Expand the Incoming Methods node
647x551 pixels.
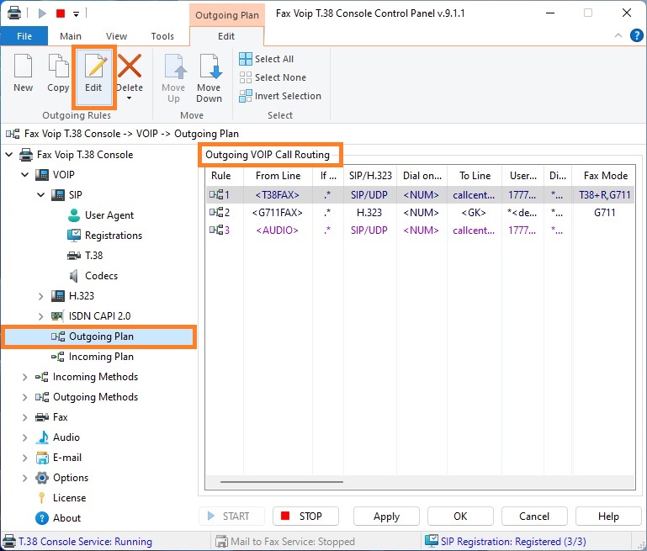point(24,377)
